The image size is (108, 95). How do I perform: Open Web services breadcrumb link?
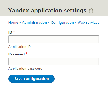[x=88, y=23]
